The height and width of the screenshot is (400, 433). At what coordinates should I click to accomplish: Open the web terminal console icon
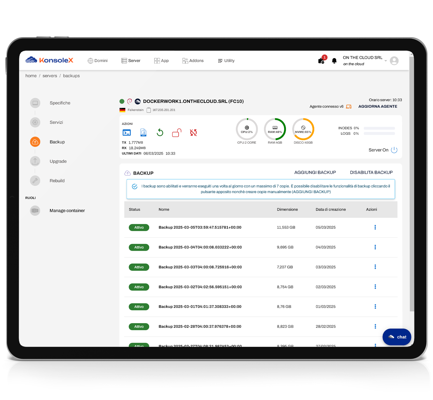click(x=127, y=132)
